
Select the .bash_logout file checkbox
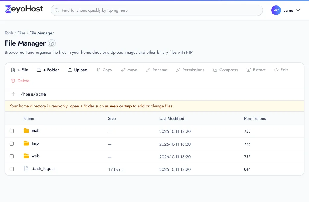tap(12, 169)
